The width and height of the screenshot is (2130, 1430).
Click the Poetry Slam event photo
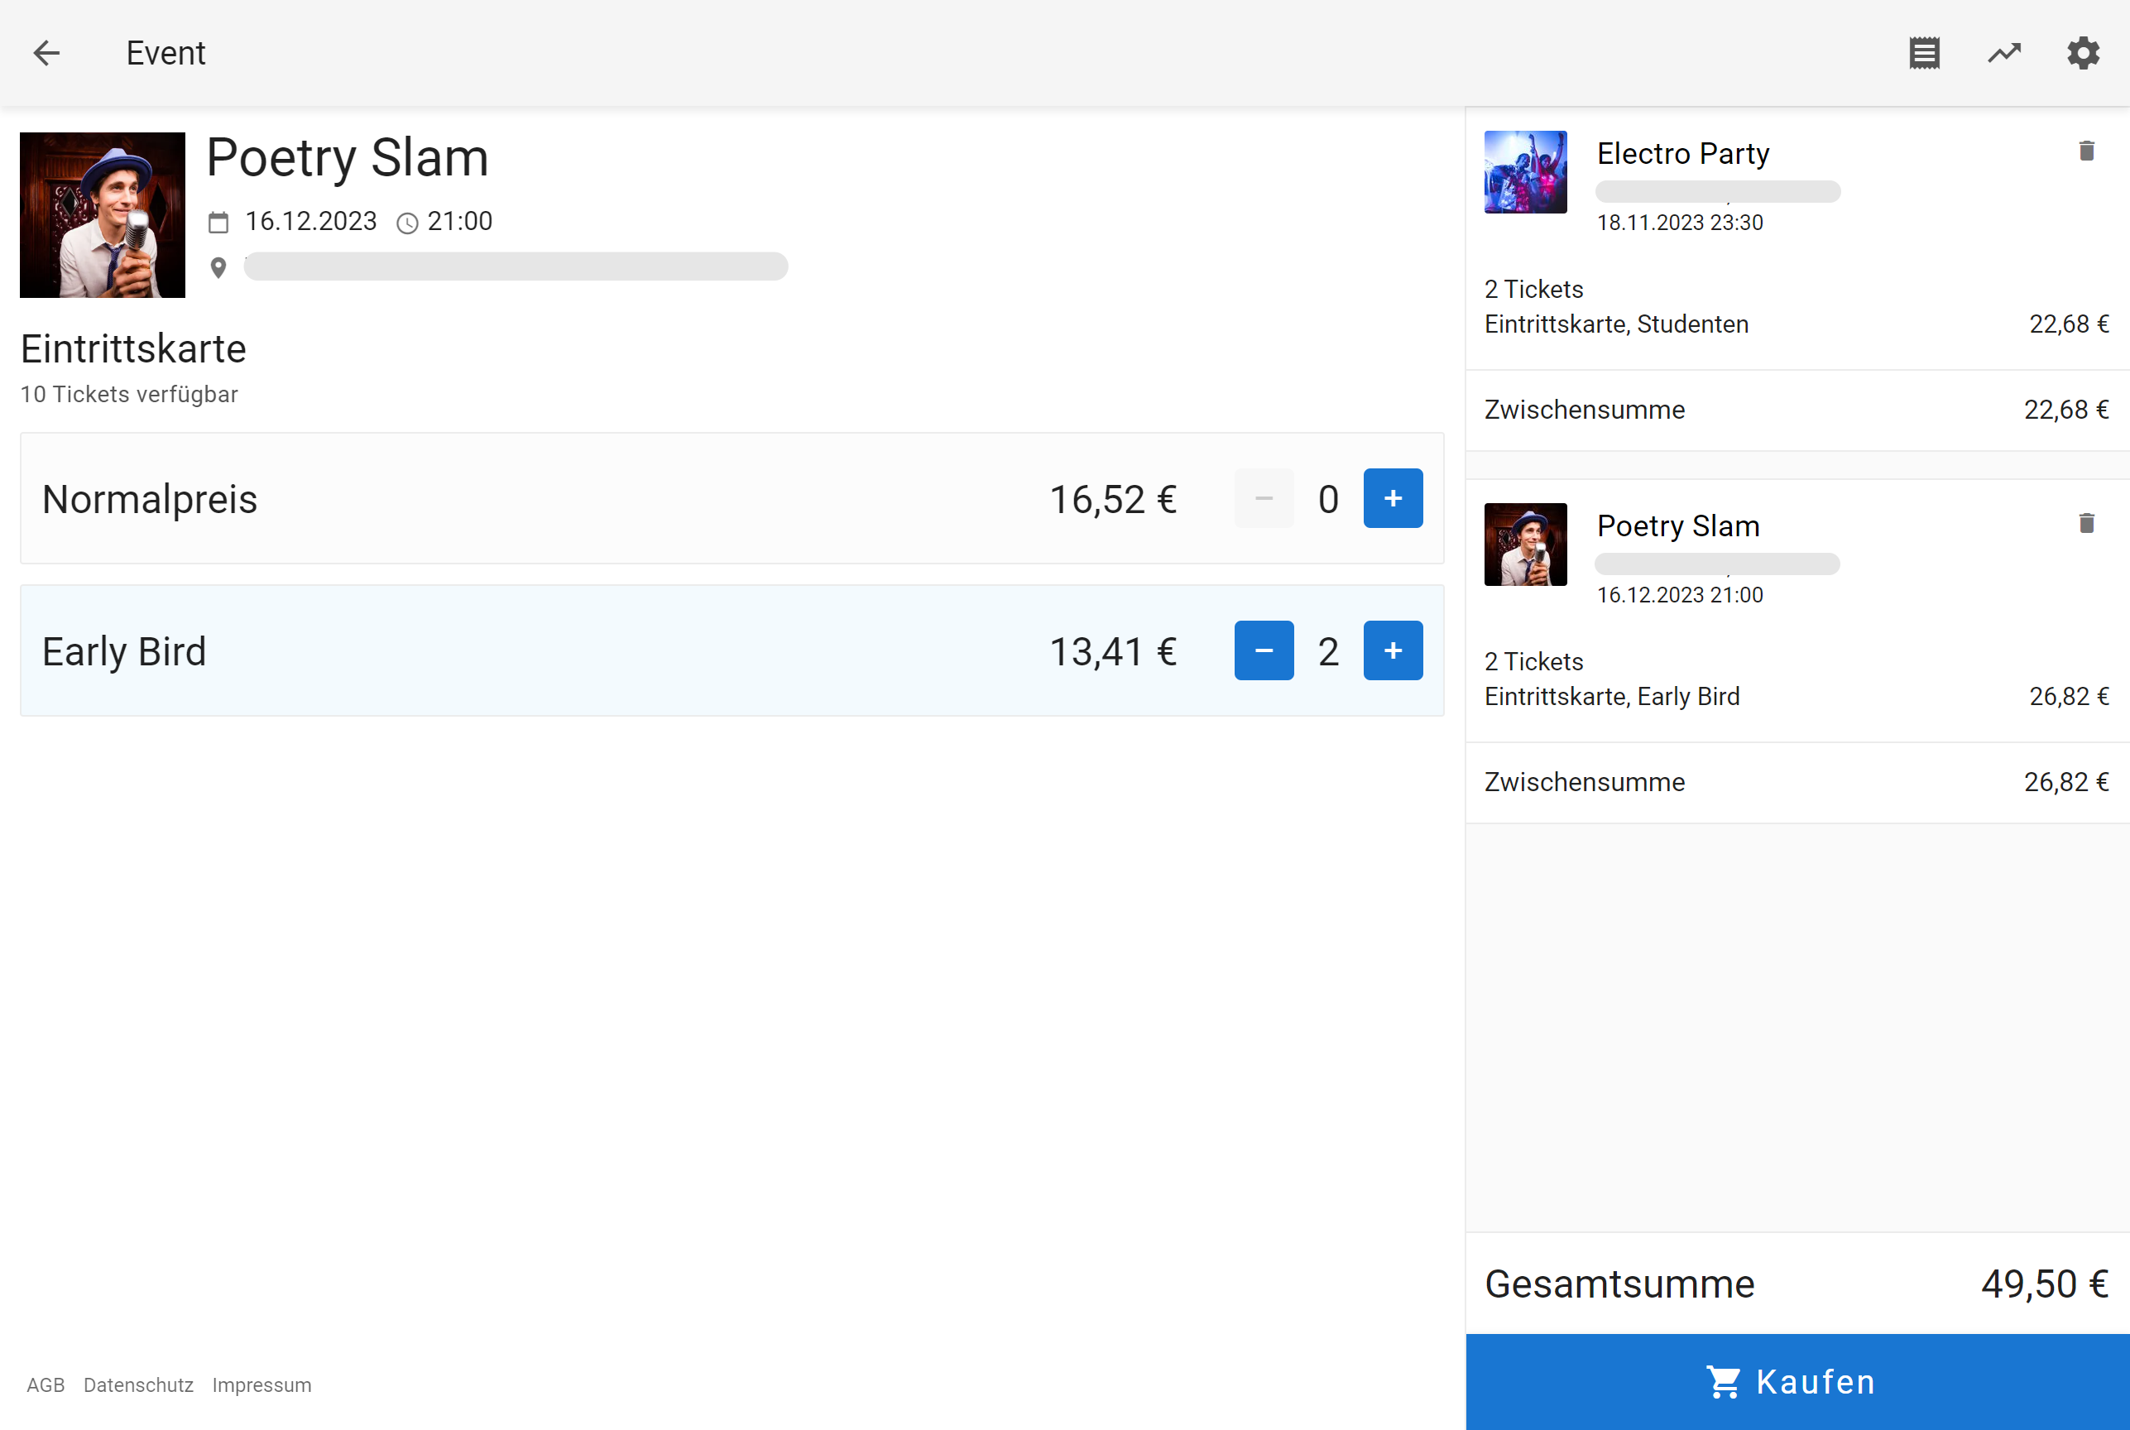point(102,215)
